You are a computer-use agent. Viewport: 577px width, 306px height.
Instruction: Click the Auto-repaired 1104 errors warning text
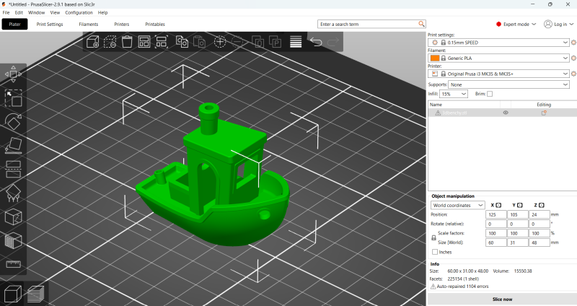(x=462, y=286)
